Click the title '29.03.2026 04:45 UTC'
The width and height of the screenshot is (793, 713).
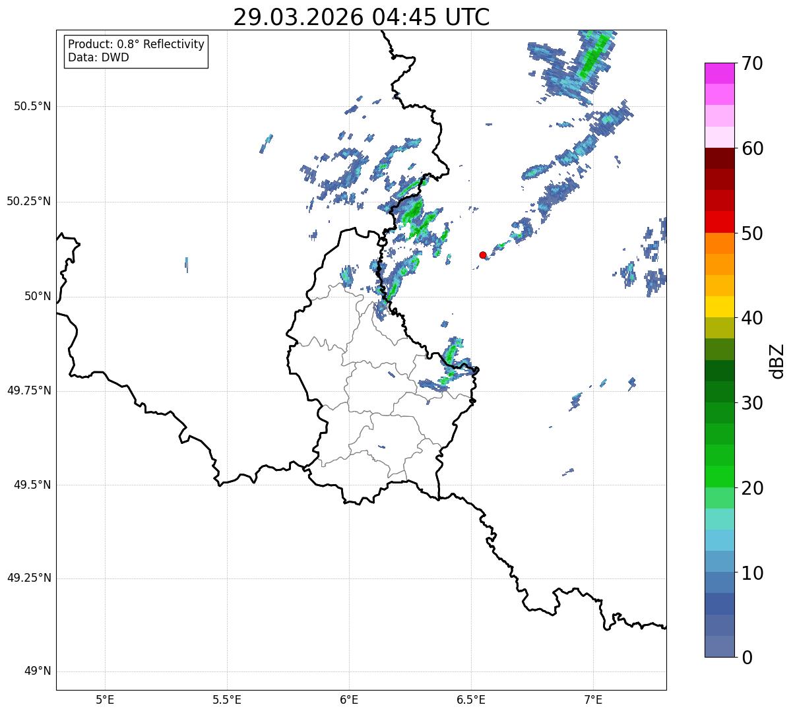[362, 17]
